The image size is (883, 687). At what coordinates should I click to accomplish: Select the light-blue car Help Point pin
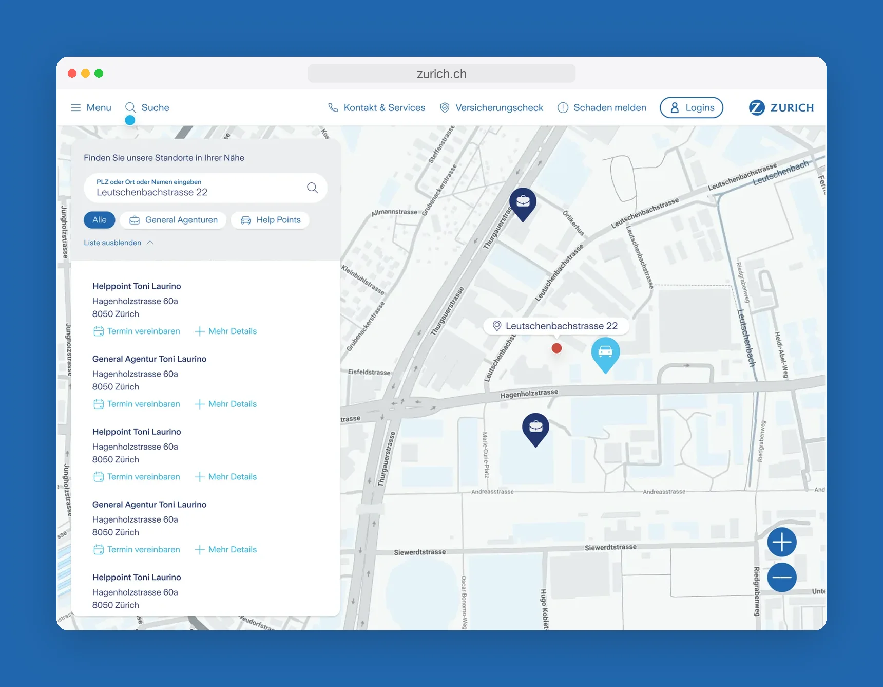(x=605, y=355)
